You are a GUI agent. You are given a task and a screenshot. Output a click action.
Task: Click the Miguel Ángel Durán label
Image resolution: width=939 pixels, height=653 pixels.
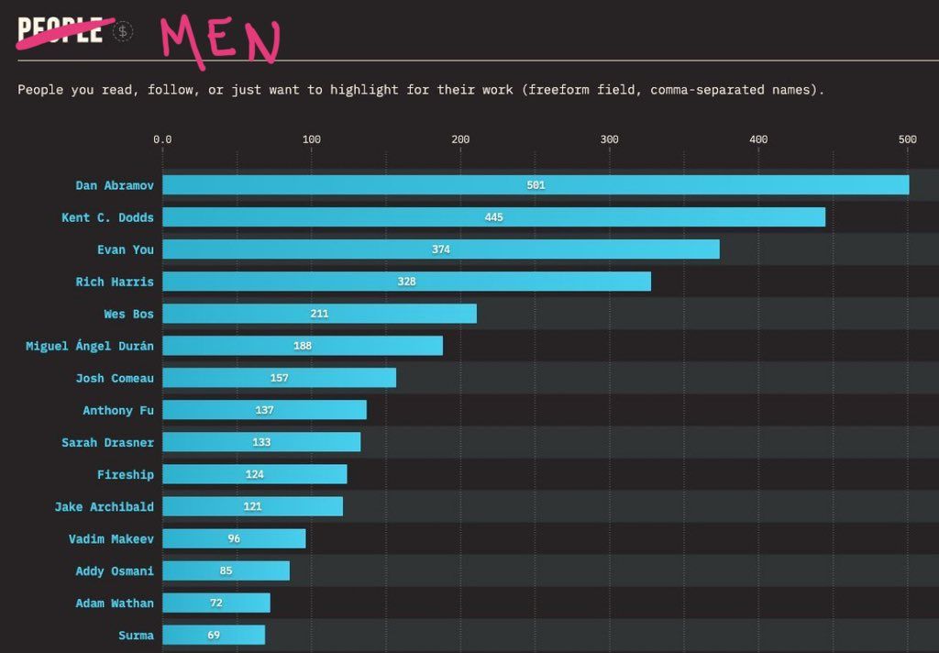[90, 346]
